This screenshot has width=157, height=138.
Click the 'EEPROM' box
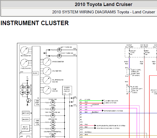tap(26, 113)
